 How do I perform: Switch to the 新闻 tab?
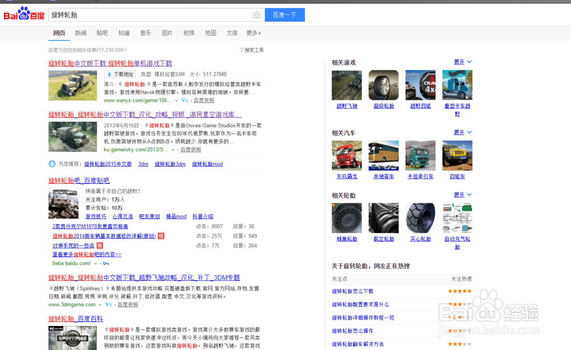[81, 33]
